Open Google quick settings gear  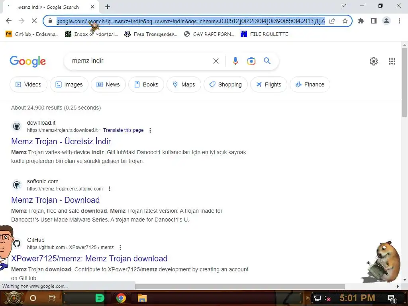tap(374, 61)
